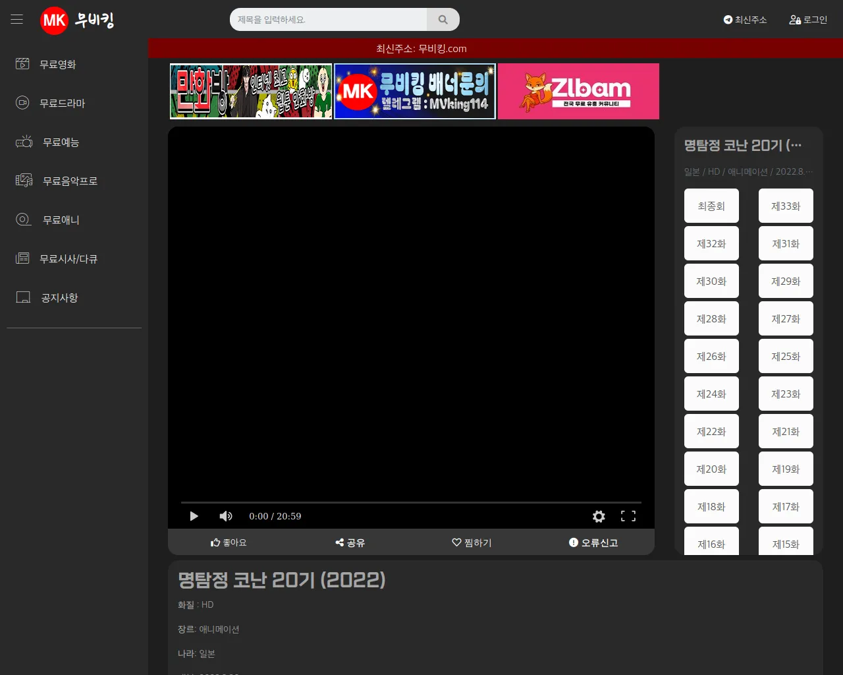Play the 최종회 final episode
Image resolution: width=843 pixels, height=675 pixels.
coord(711,206)
